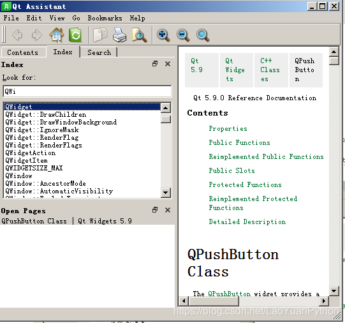Open the Help menu
The image size is (345, 323).
(x=137, y=18)
